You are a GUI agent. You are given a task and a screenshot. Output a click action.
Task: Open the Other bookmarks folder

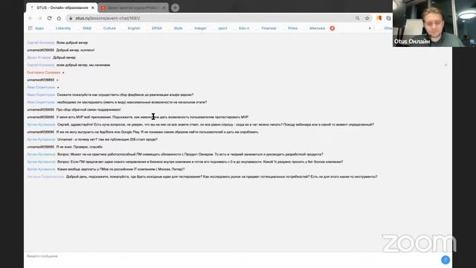click(387, 28)
